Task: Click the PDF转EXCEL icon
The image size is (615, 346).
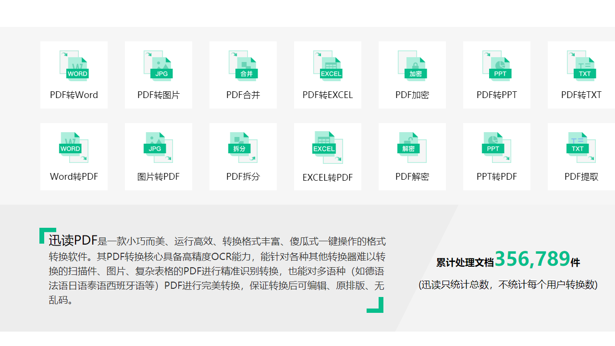Action: (x=328, y=66)
